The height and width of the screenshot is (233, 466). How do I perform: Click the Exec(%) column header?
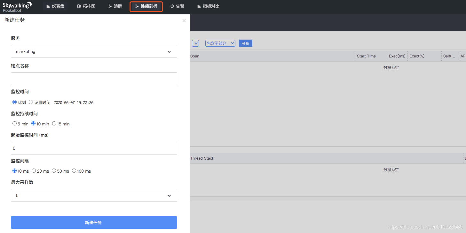417,56
